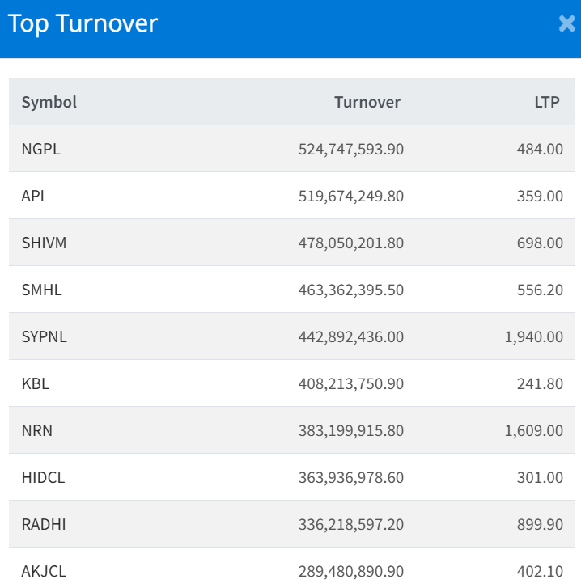Select the API symbol row
This screenshot has width=581, height=588.
[32, 196]
